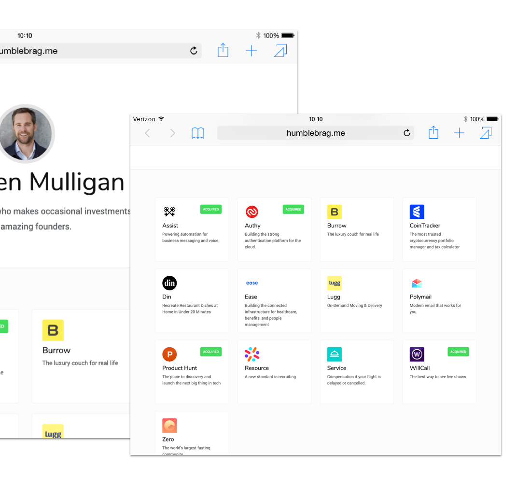Tap the forward arrow in front Safari window
The width and height of the screenshot is (531, 483).
point(172,133)
